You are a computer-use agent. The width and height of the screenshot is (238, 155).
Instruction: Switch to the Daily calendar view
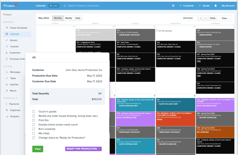[78, 18]
